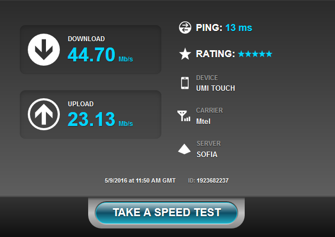Click the 13 ms ping value
The height and width of the screenshot is (237, 335).
pos(239,28)
